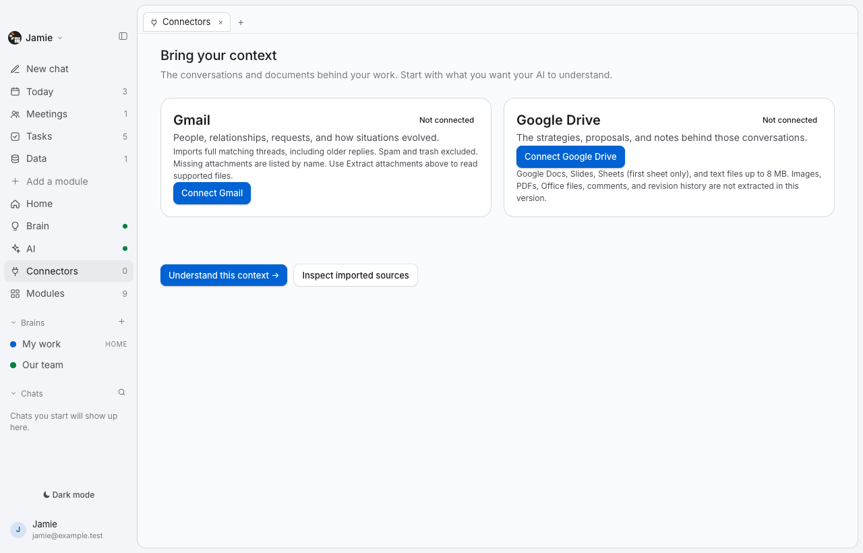Open New chat in the sidebar

click(69, 69)
